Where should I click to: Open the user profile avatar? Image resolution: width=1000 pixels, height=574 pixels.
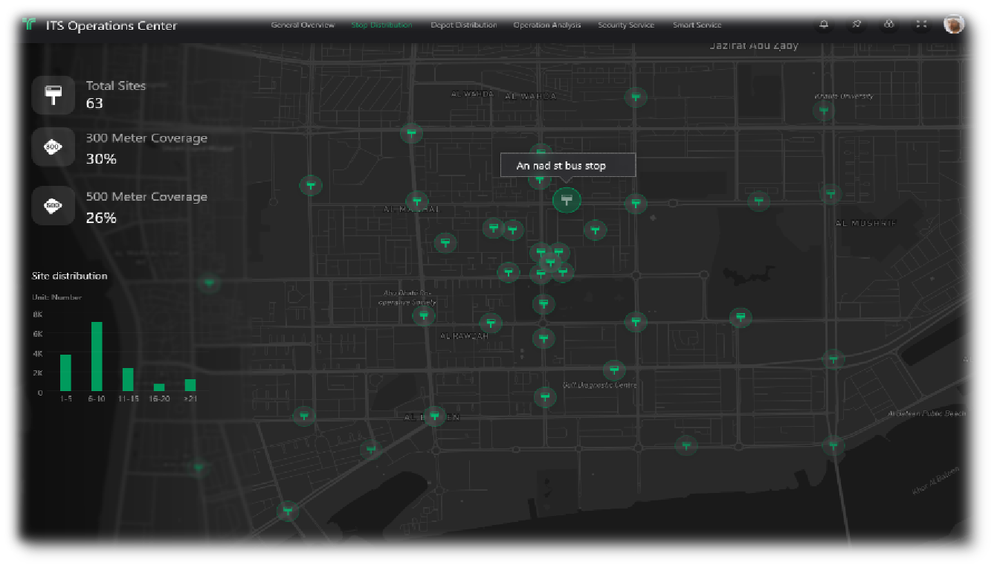(954, 25)
